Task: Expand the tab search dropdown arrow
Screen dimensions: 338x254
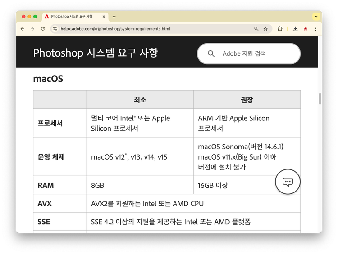Action: point(316,16)
